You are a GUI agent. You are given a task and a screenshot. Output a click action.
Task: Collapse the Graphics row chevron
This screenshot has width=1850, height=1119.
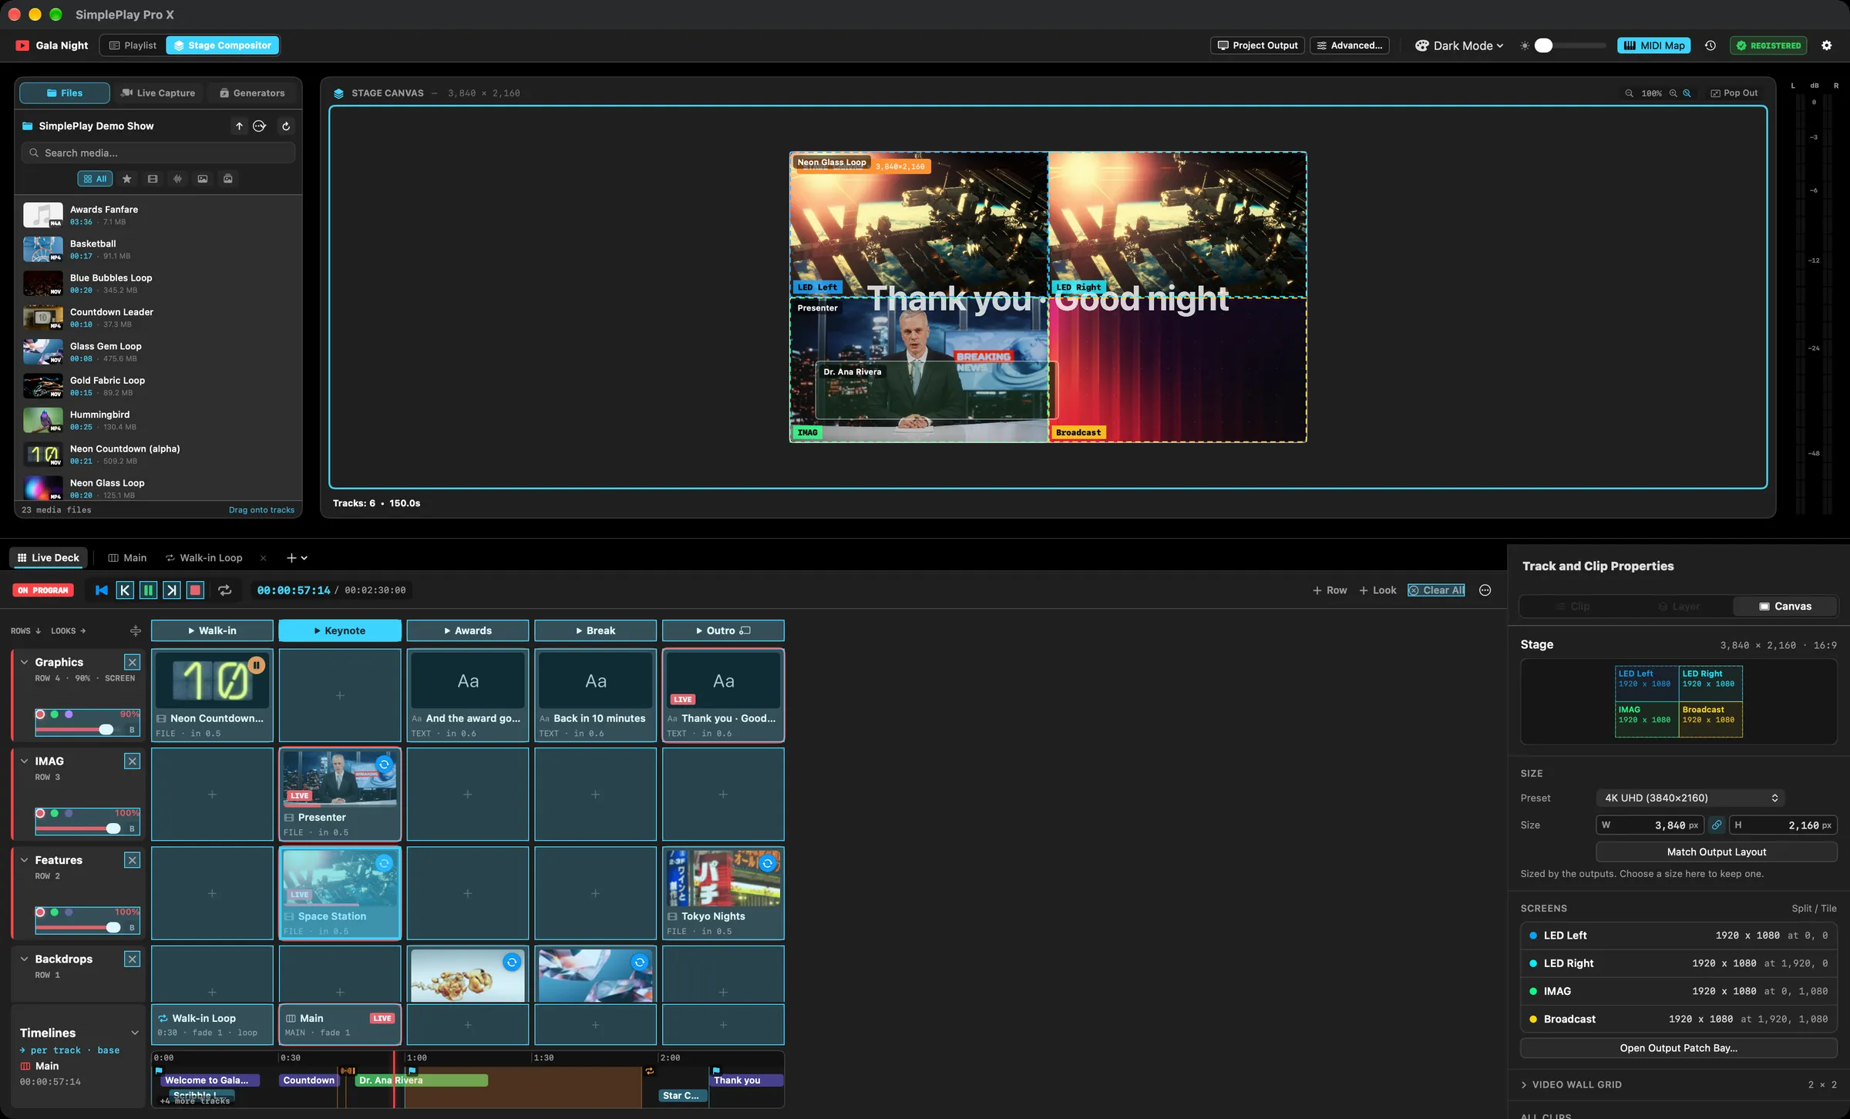click(25, 662)
